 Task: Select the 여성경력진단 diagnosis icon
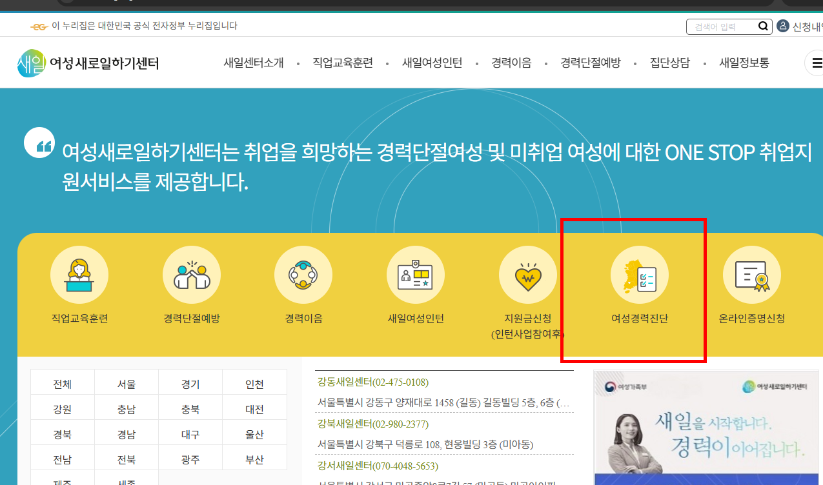coord(639,274)
